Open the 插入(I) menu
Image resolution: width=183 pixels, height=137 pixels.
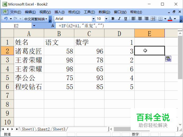coord(60,12)
